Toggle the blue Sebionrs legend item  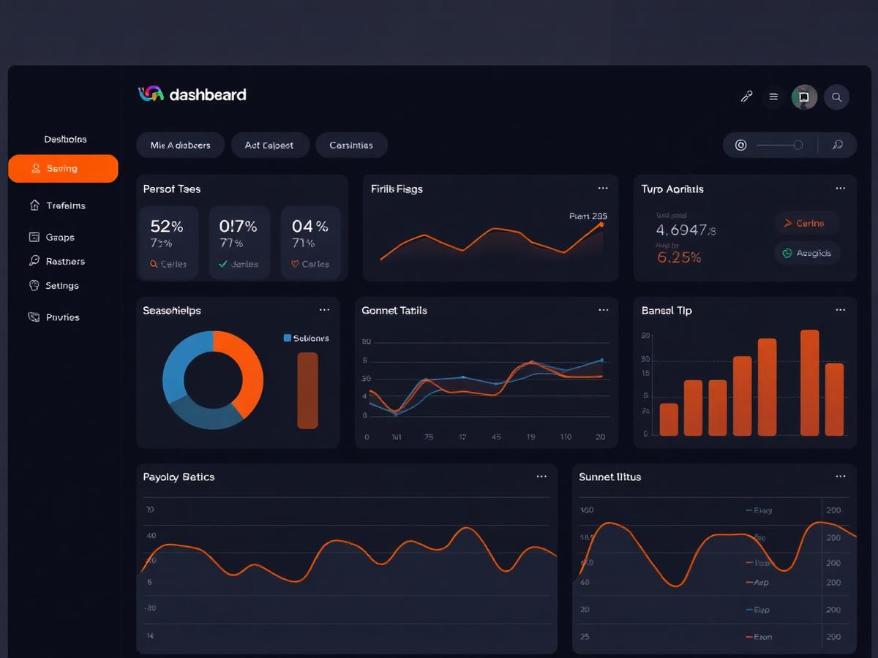(x=306, y=338)
